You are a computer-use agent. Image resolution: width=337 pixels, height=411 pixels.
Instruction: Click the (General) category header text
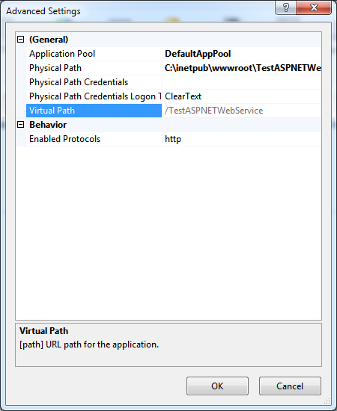pos(49,40)
